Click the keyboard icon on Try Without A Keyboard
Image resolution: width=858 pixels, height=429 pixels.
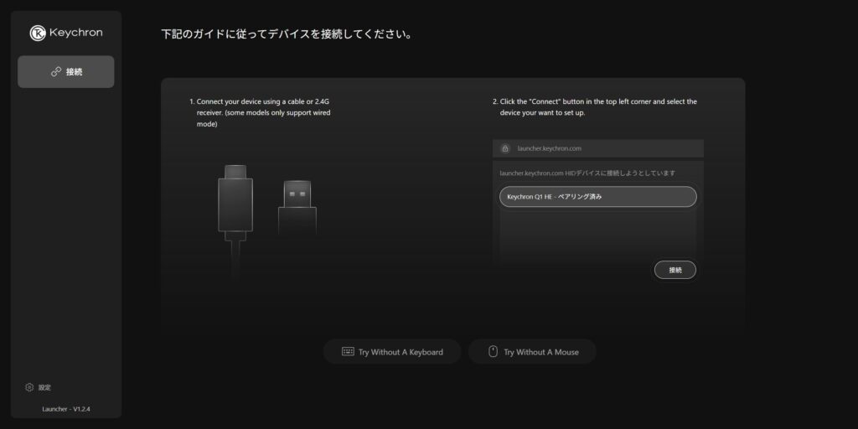click(x=348, y=352)
